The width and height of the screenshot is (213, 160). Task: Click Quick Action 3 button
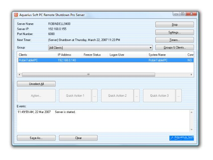159,96
